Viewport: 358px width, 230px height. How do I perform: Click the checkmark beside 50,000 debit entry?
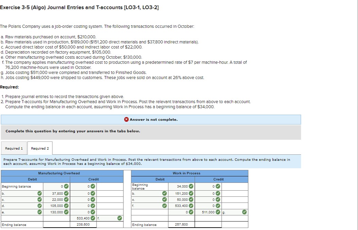coord(190,200)
